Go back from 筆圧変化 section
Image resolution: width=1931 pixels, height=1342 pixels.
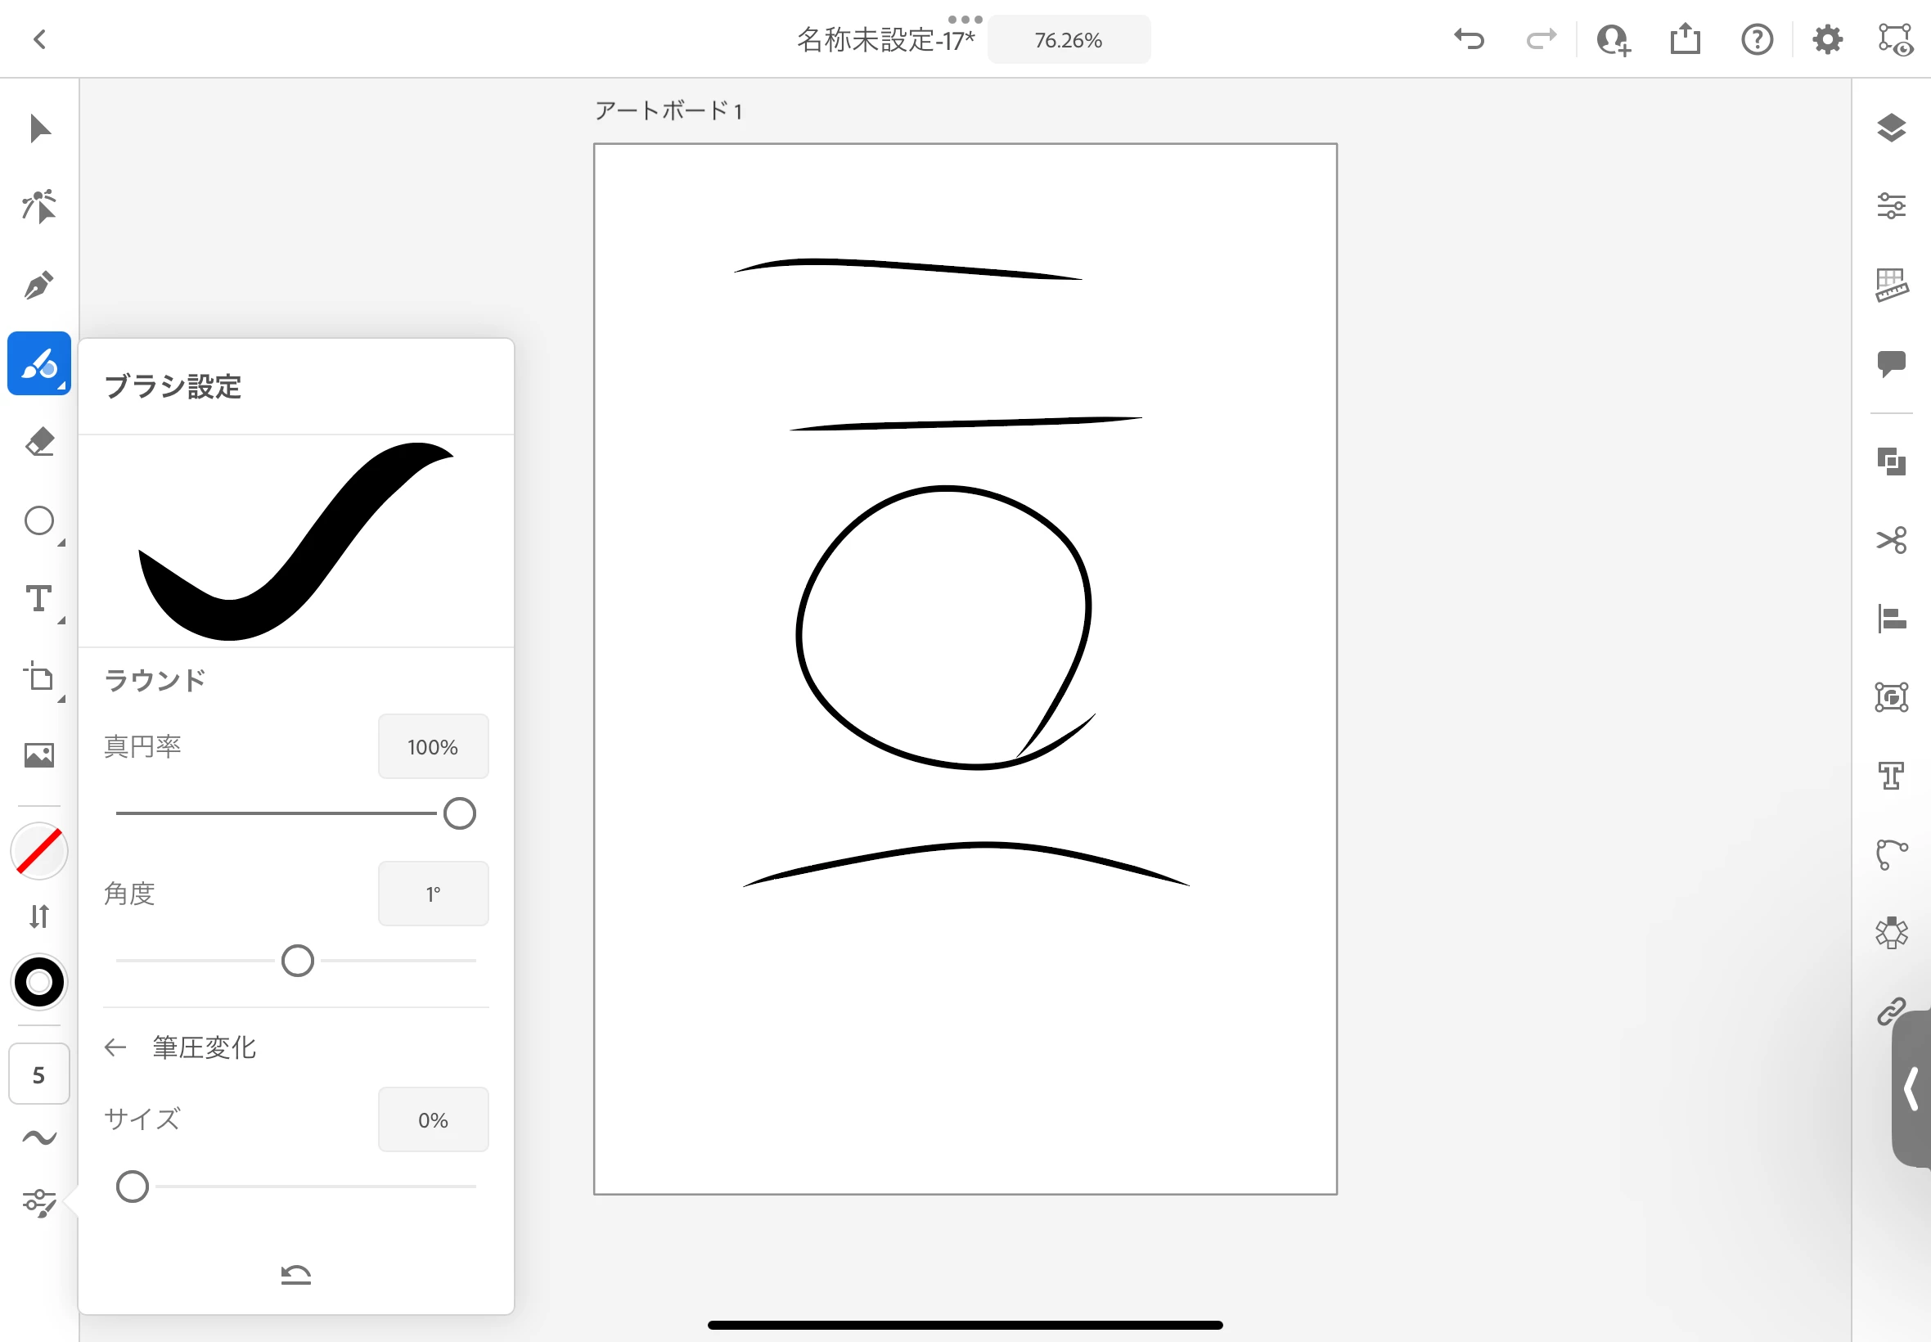[115, 1047]
